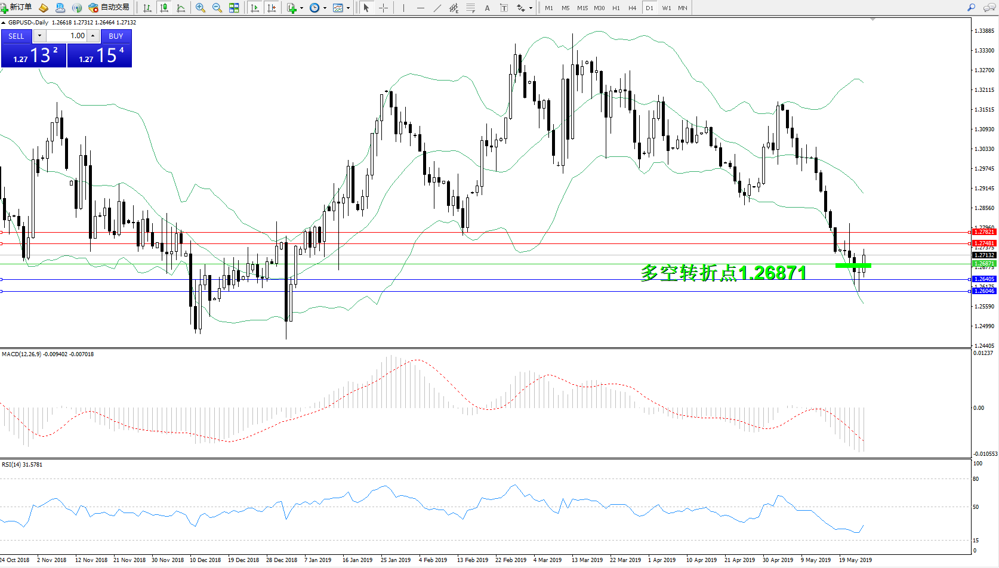The height and width of the screenshot is (568, 999).
Task: Switch to the W1 timeframe
Action: [x=667, y=8]
